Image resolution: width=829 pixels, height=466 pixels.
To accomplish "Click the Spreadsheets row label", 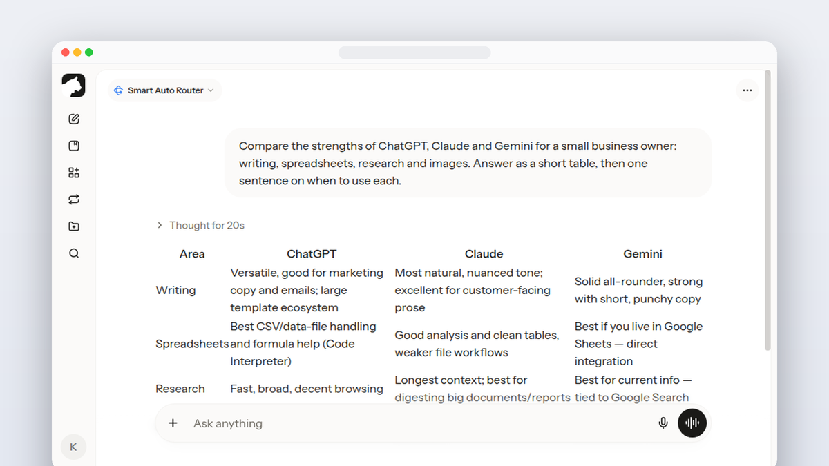I will coord(192,344).
